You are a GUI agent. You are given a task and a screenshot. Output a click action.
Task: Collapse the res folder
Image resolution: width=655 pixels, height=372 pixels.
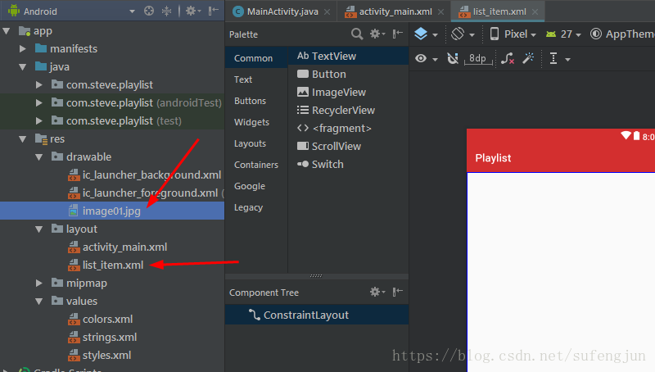(x=23, y=139)
